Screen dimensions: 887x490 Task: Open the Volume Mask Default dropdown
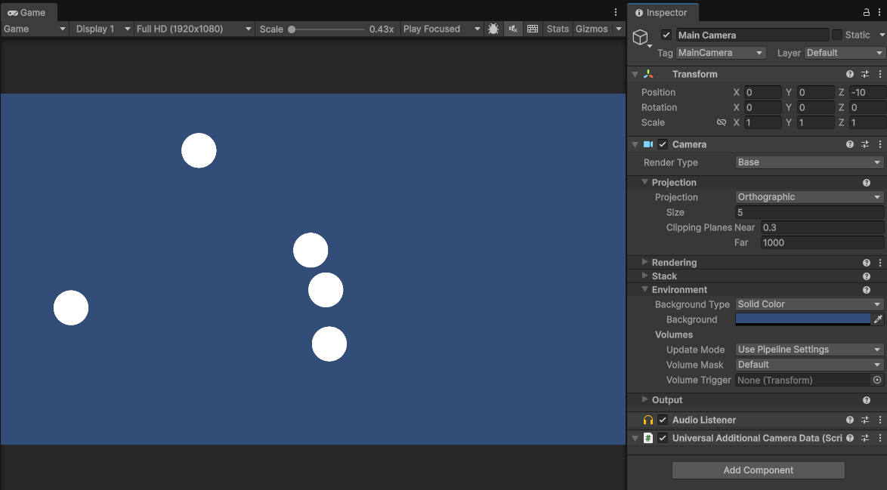[809, 365]
